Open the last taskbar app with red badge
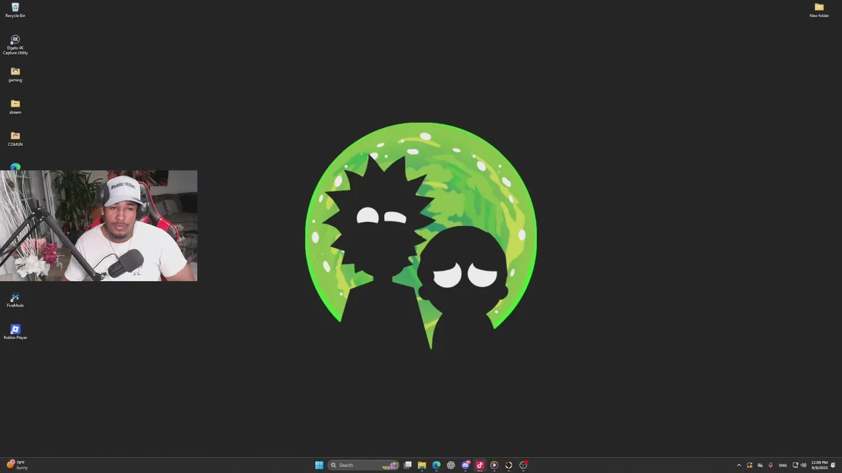This screenshot has height=473, width=842. pos(523,465)
